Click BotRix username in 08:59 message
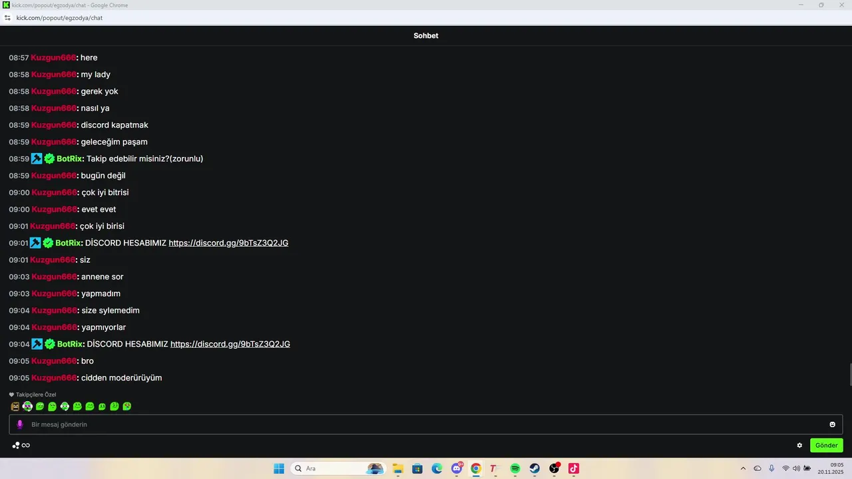The image size is (852, 479). coord(69,158)
